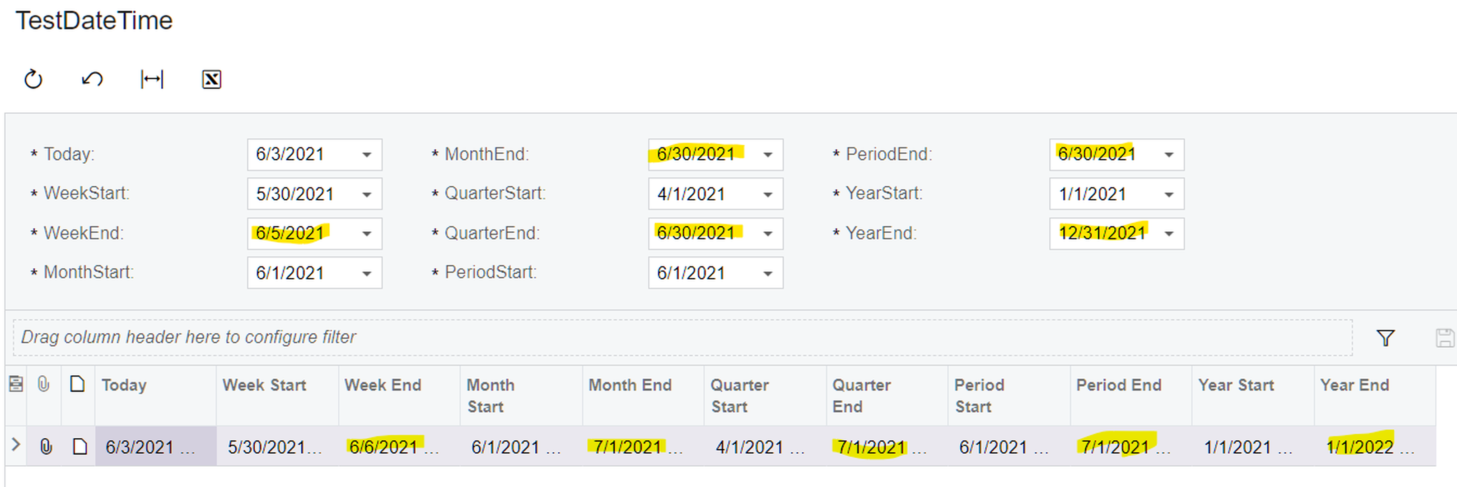Click the attachment paperclip in the grid row
This screenshot has width=1457, height=487.
click(46, 447)
